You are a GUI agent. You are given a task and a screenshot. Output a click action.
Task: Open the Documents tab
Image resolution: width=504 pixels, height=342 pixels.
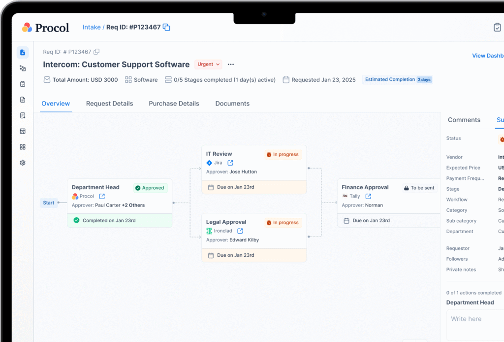point(232,103)
